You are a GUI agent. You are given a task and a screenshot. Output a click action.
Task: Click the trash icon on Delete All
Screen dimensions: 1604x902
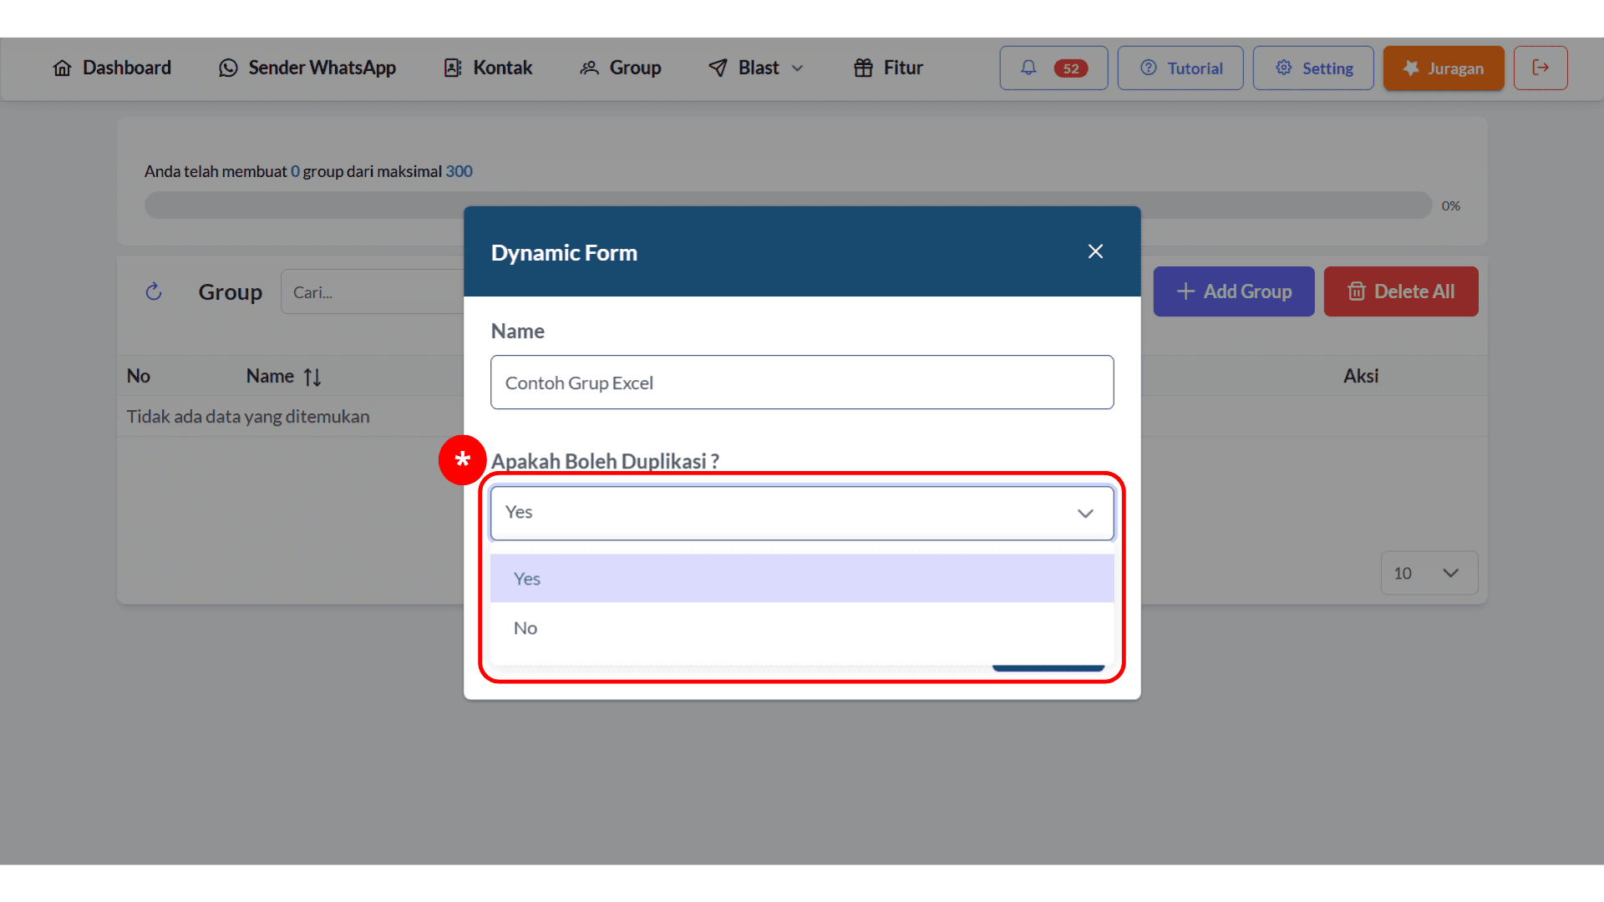pyautogui.click(x=1357, y=291)
